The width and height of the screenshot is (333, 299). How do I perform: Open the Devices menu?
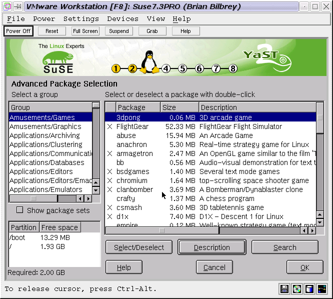[122, 19]
